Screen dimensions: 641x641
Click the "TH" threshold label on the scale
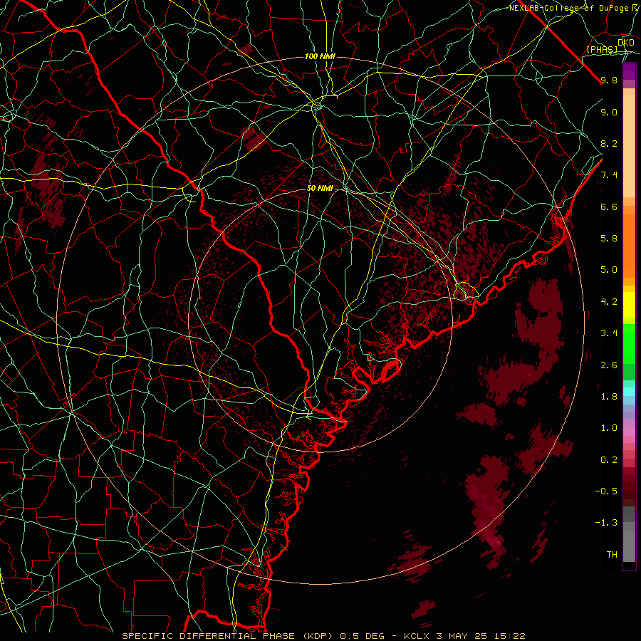pyautogui.click(x=612, y=555)
